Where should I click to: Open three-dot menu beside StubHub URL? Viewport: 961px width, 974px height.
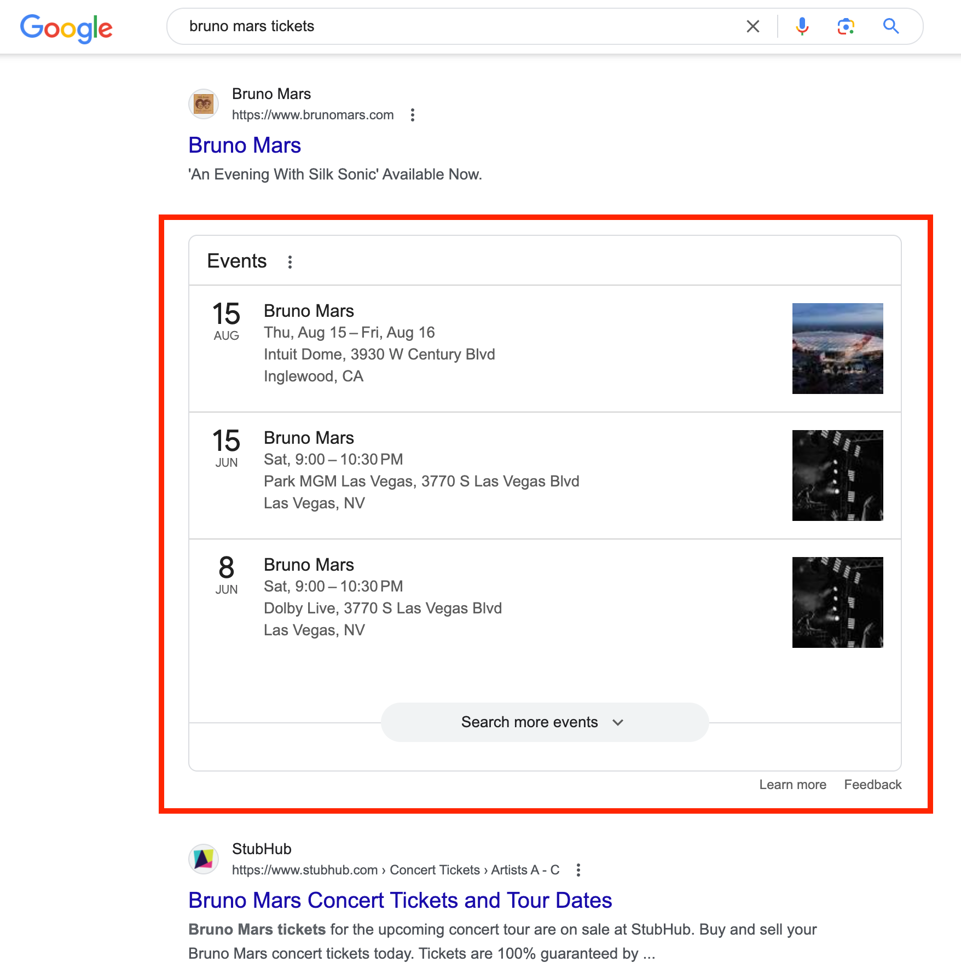[x=578, y=870]
